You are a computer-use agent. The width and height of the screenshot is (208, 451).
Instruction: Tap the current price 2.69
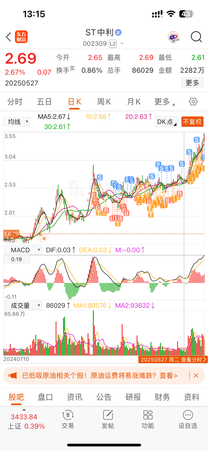point(21,59)
